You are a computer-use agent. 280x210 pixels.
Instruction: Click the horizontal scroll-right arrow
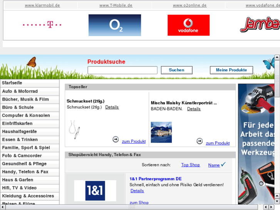tap(272, 207)
